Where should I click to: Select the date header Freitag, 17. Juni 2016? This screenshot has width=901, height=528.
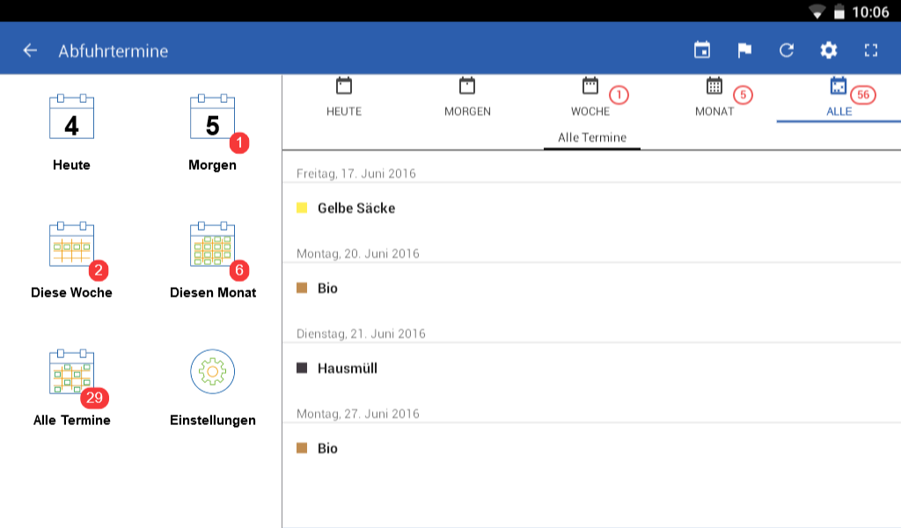coord(355,173)
